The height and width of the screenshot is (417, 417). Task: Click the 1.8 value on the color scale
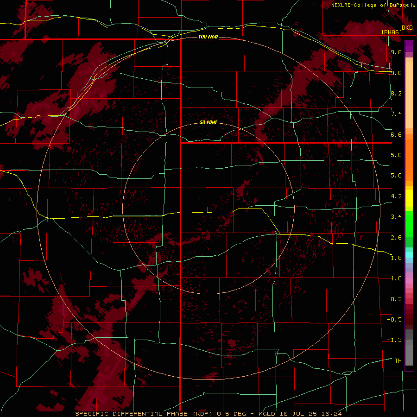tap(396, 258)
